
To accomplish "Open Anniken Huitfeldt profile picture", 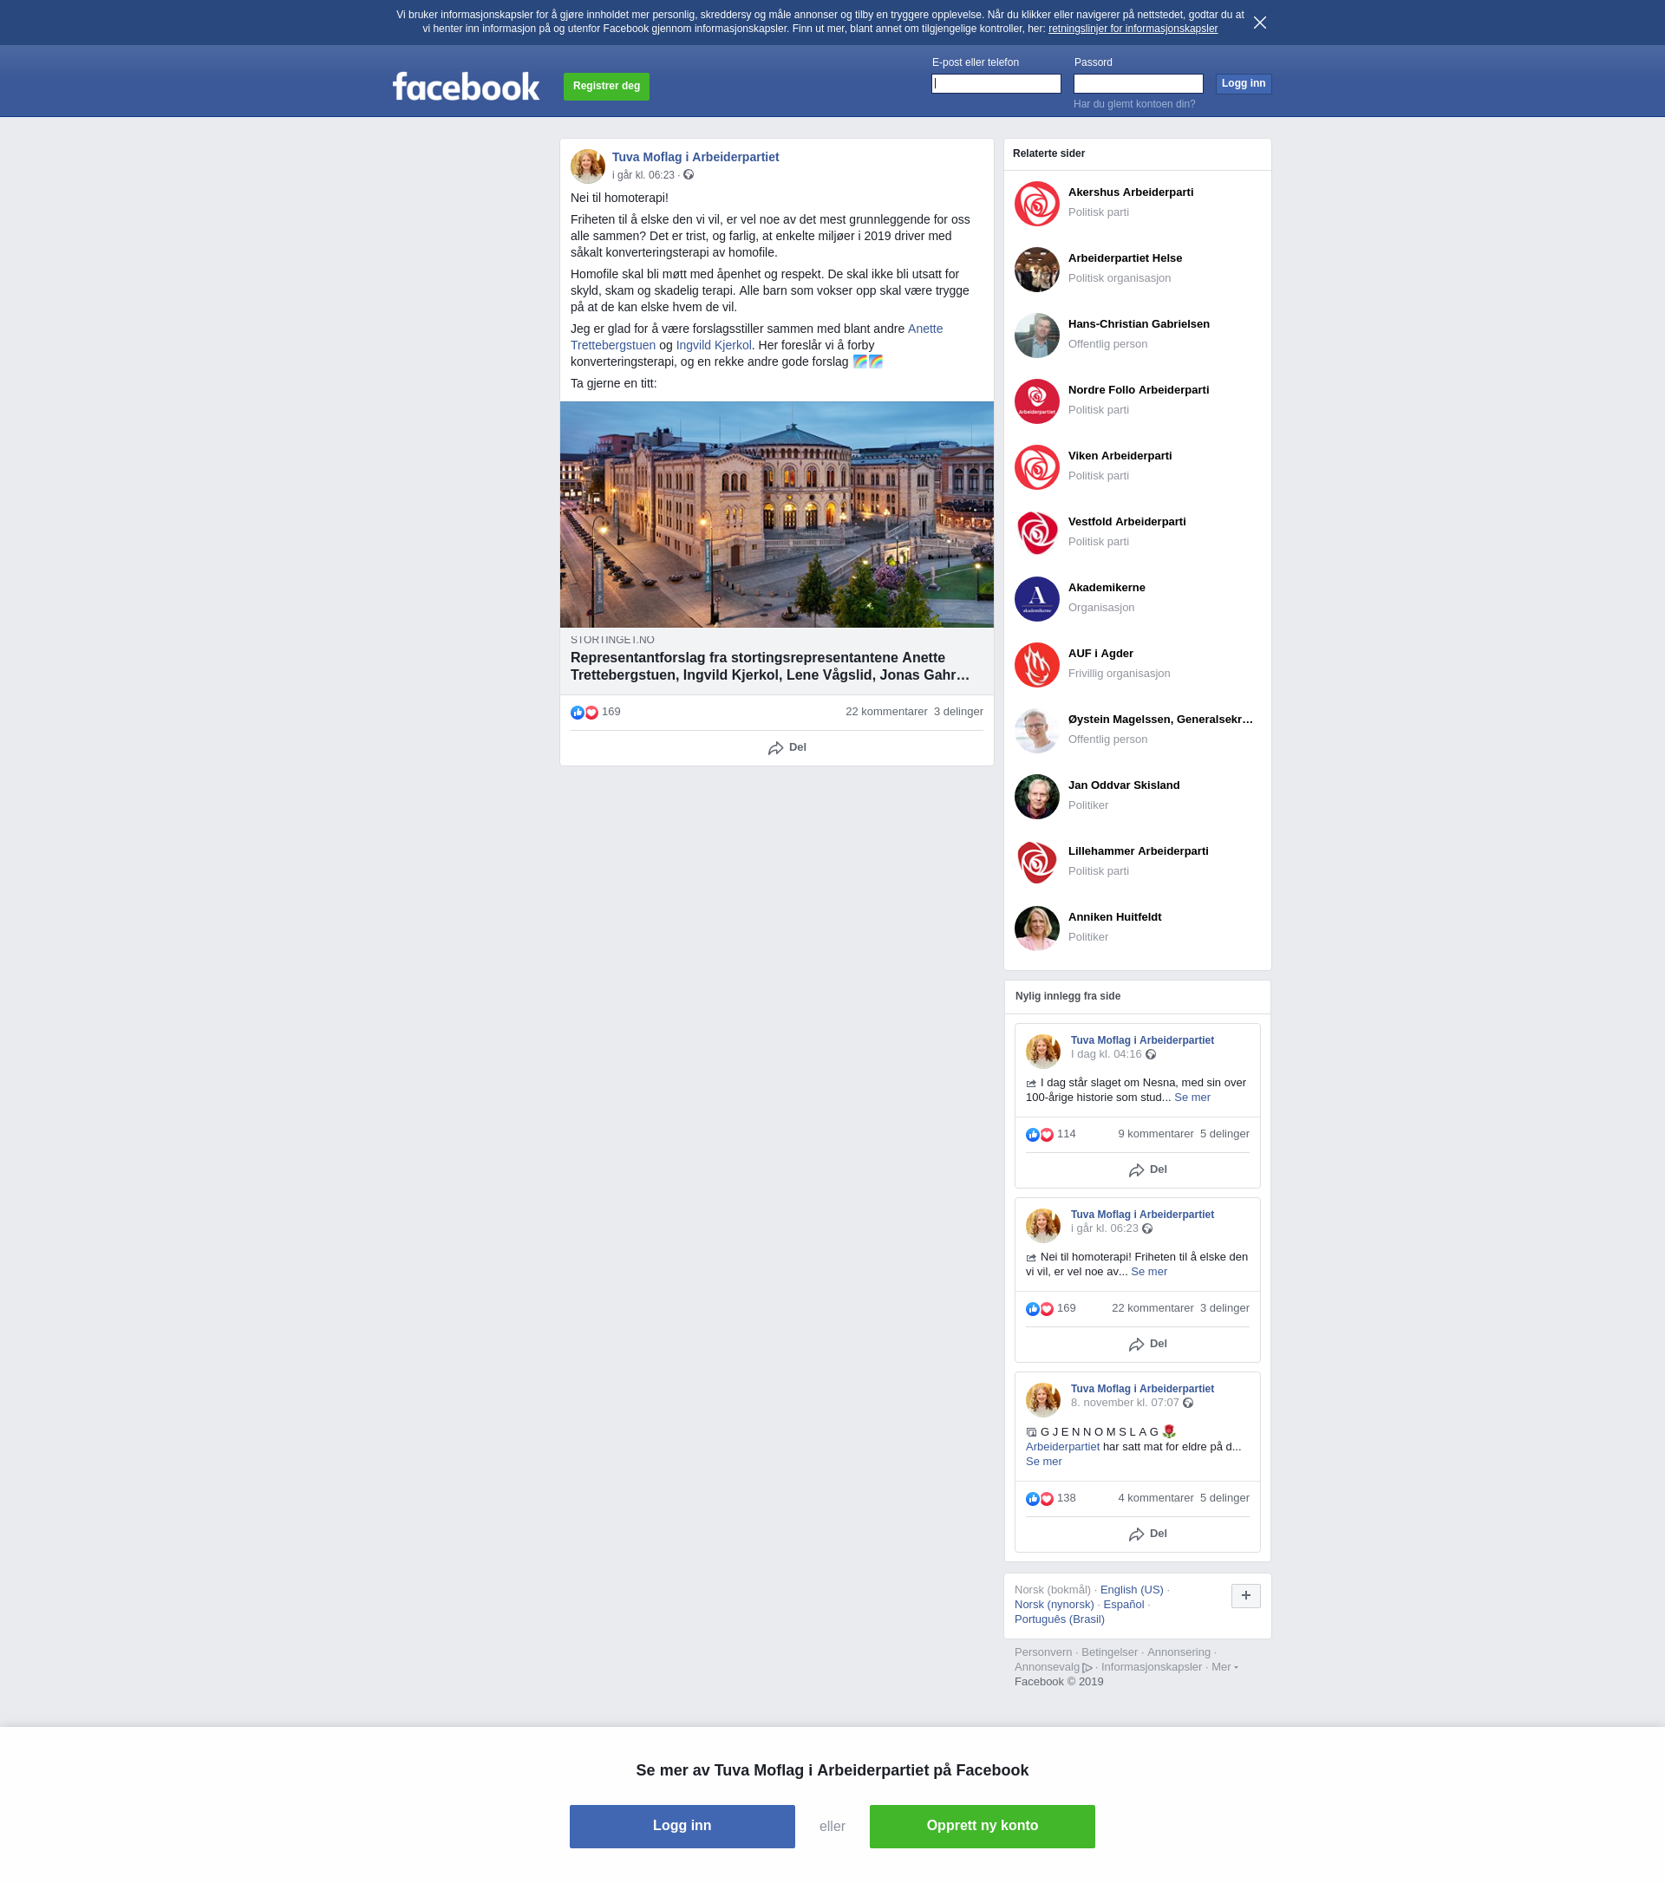I will click(x=1036, y=928).
